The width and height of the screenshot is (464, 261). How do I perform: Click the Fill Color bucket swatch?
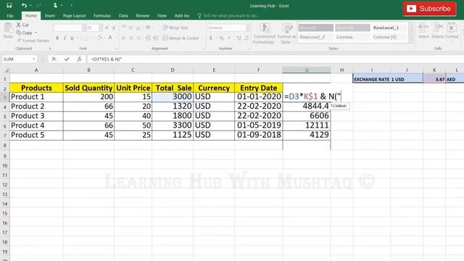pyautogui.click(x=100, y=38)
